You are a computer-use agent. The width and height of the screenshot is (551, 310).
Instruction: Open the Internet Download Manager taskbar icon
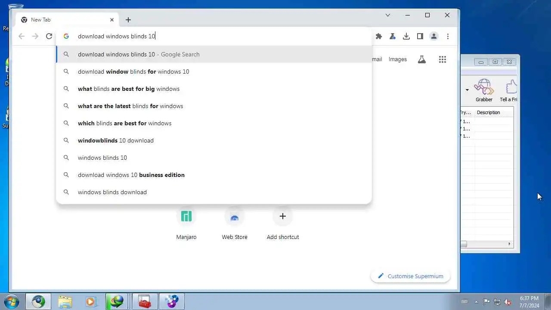click(117, 301)
